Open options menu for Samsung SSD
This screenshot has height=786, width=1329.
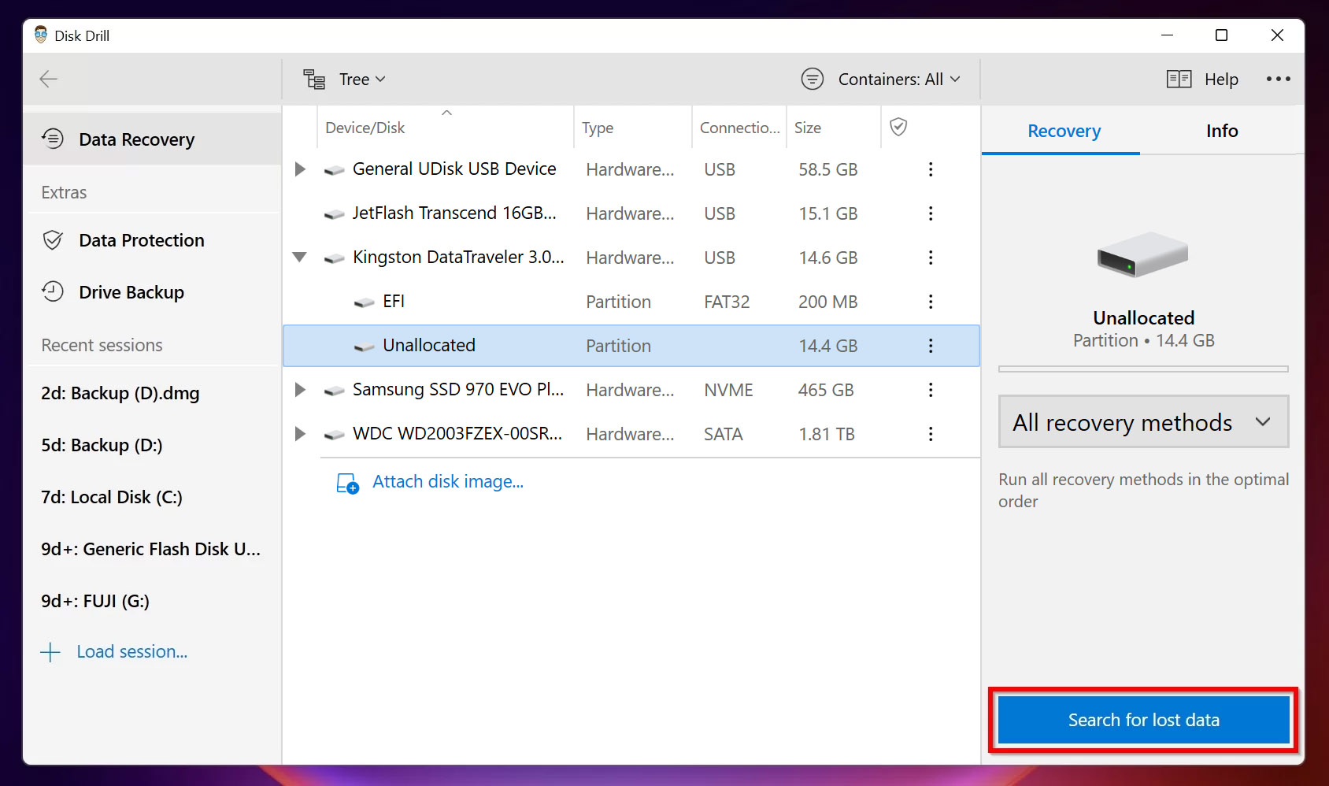tap(931, 390)
